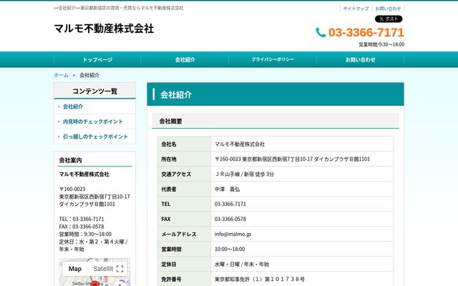The image size is (458, 286).
Task: Click the コンテンツ一覧 sidebar heading
Action: coord(95,91)
